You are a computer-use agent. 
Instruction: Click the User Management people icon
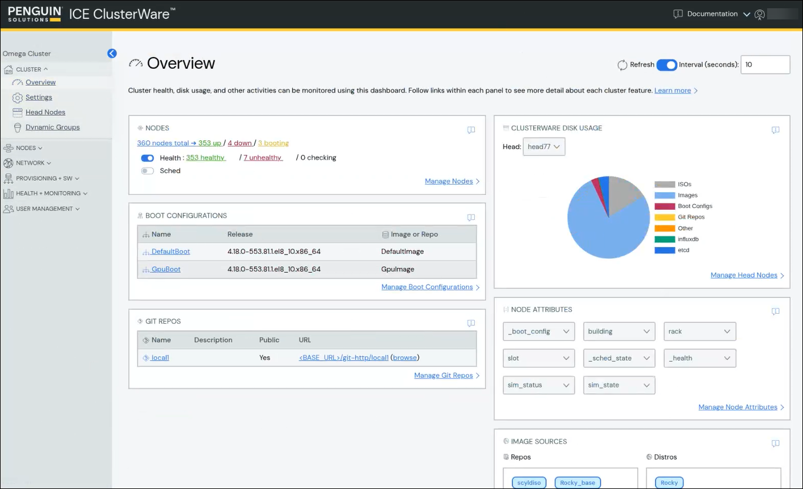[8, 208]
